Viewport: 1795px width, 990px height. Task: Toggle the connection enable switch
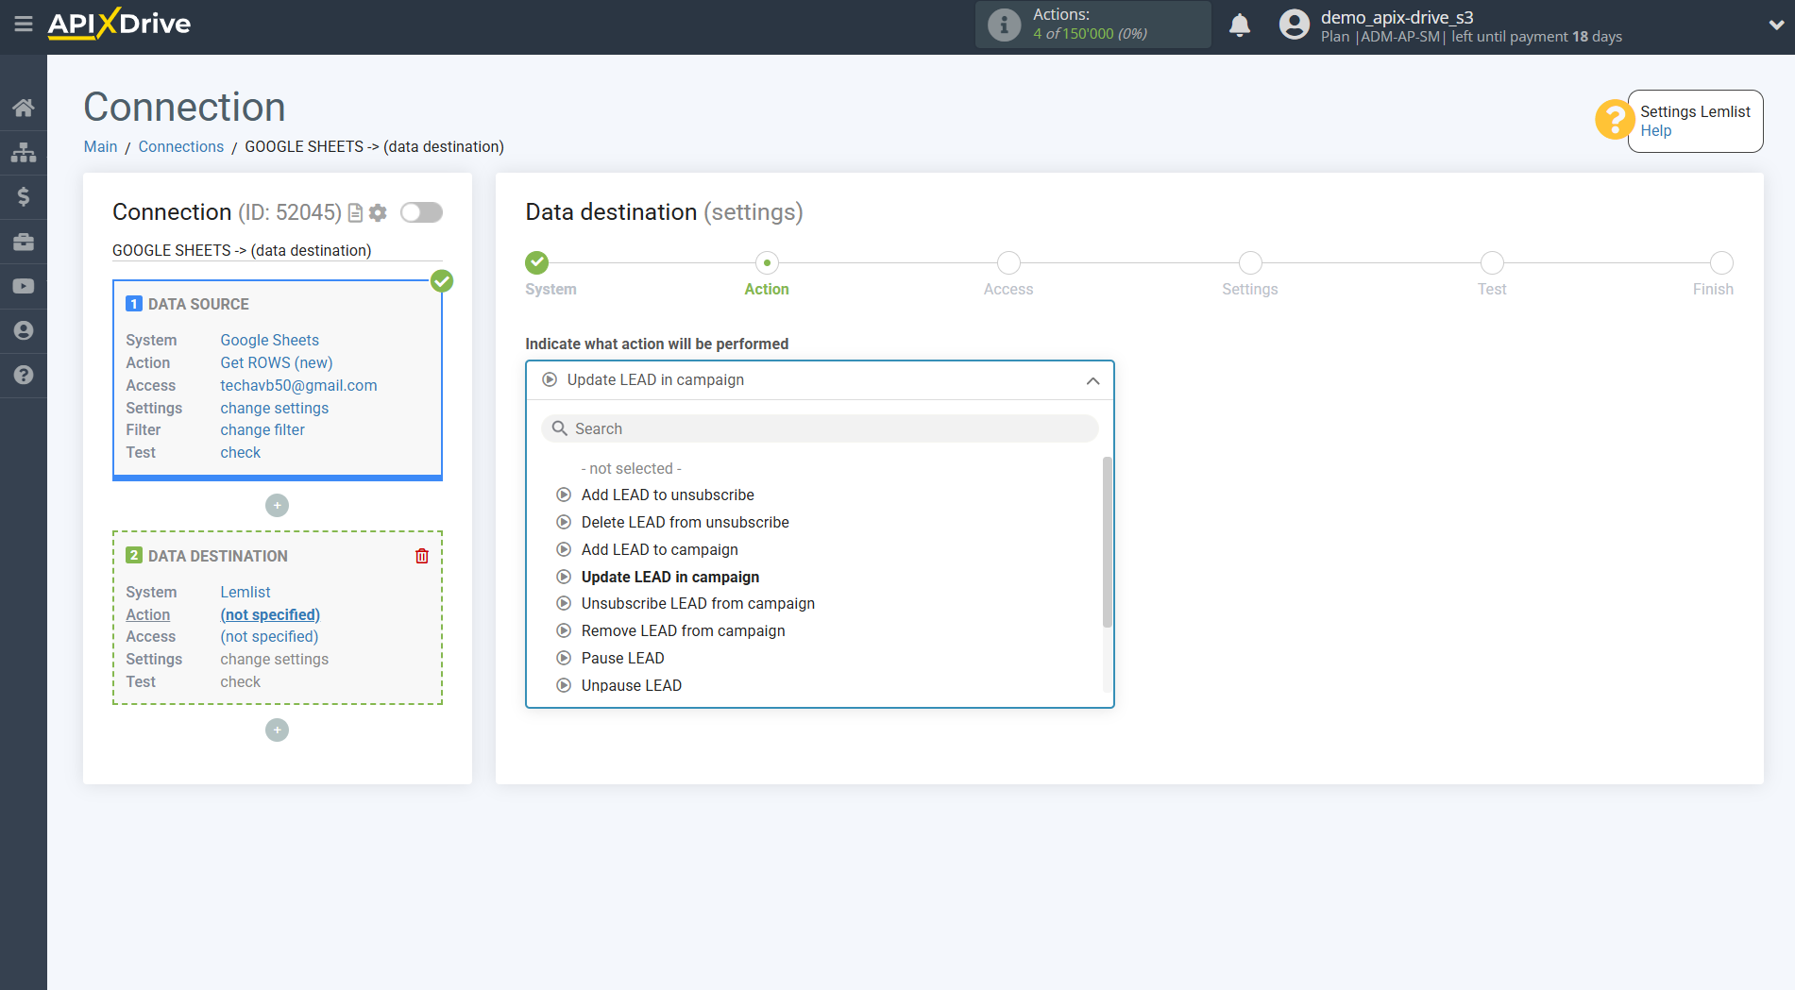tap(421, 212)
